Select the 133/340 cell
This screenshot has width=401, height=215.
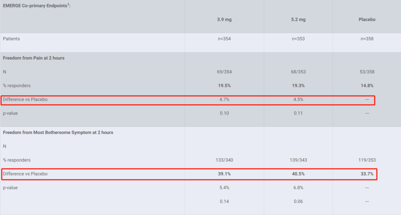point(224,160)
